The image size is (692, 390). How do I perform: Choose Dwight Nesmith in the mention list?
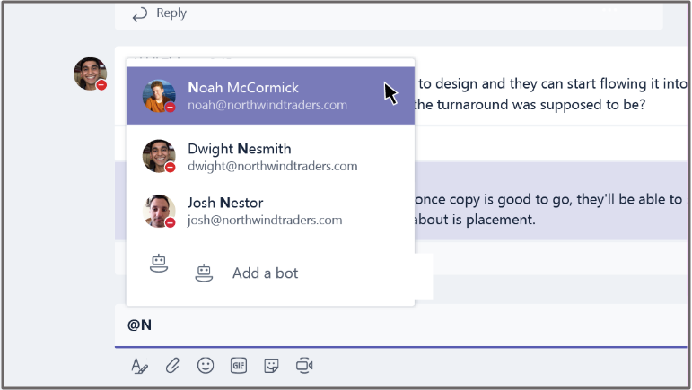[272, 157]
